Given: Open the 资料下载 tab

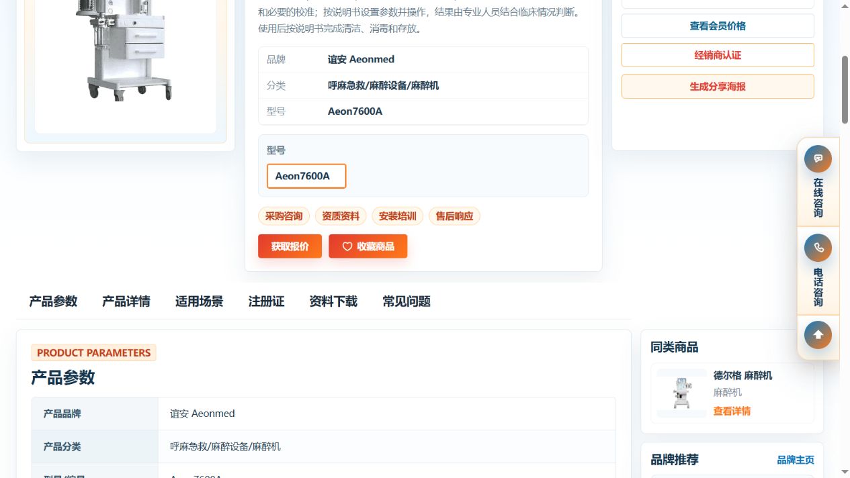Looking at the screenshot, I should [333, 301].
